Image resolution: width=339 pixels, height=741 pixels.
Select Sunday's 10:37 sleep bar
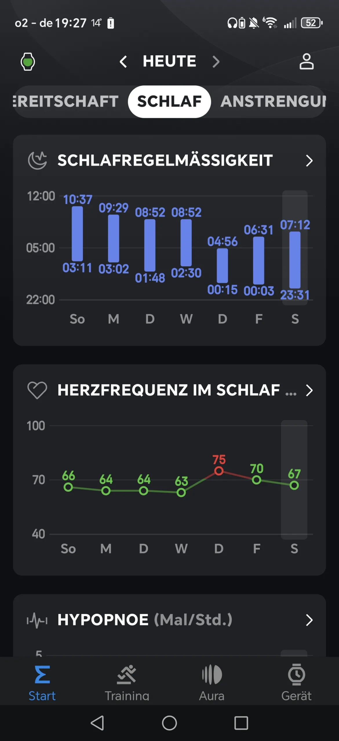tap(77, 234)
